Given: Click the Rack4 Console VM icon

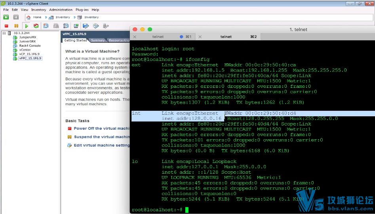Looking at the screenshot, I should pyautogui.click(x=15, y=45).
